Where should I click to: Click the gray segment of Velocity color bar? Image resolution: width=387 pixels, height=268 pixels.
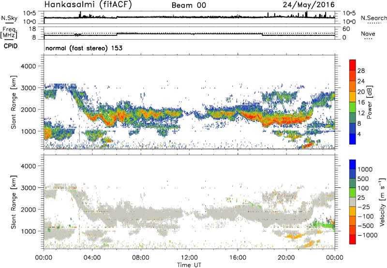point(353,202)
